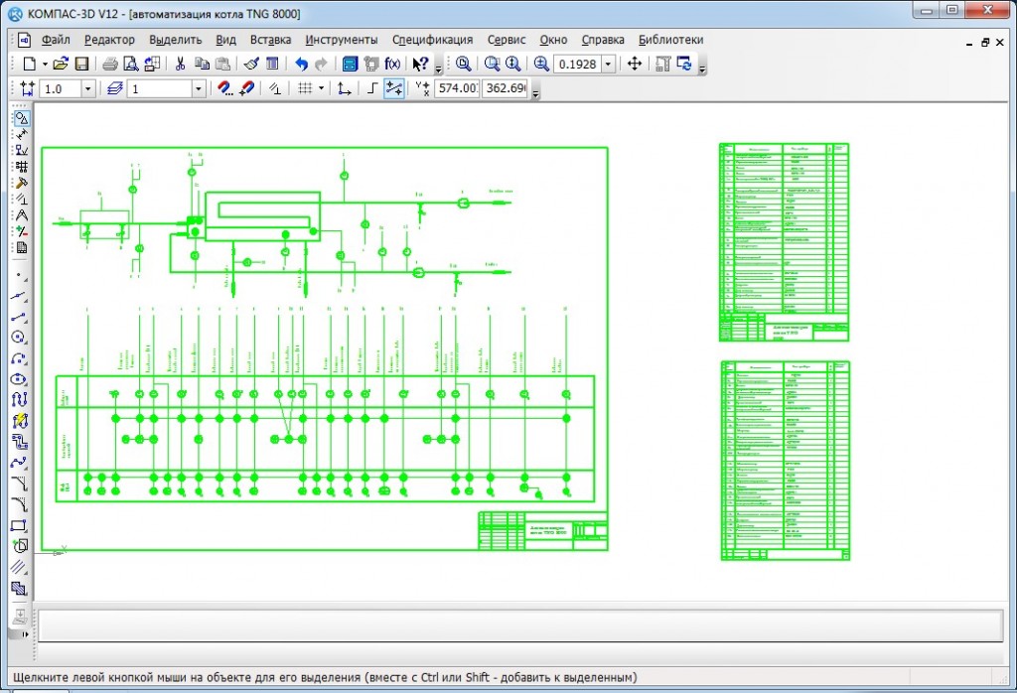
Task: Click the Y coordinate field 362.69
Action: pyautogui.click(x=506, y=88)
